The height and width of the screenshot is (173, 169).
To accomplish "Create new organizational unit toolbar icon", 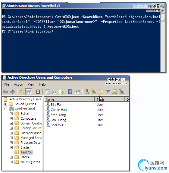I will (x=101, y=92).
